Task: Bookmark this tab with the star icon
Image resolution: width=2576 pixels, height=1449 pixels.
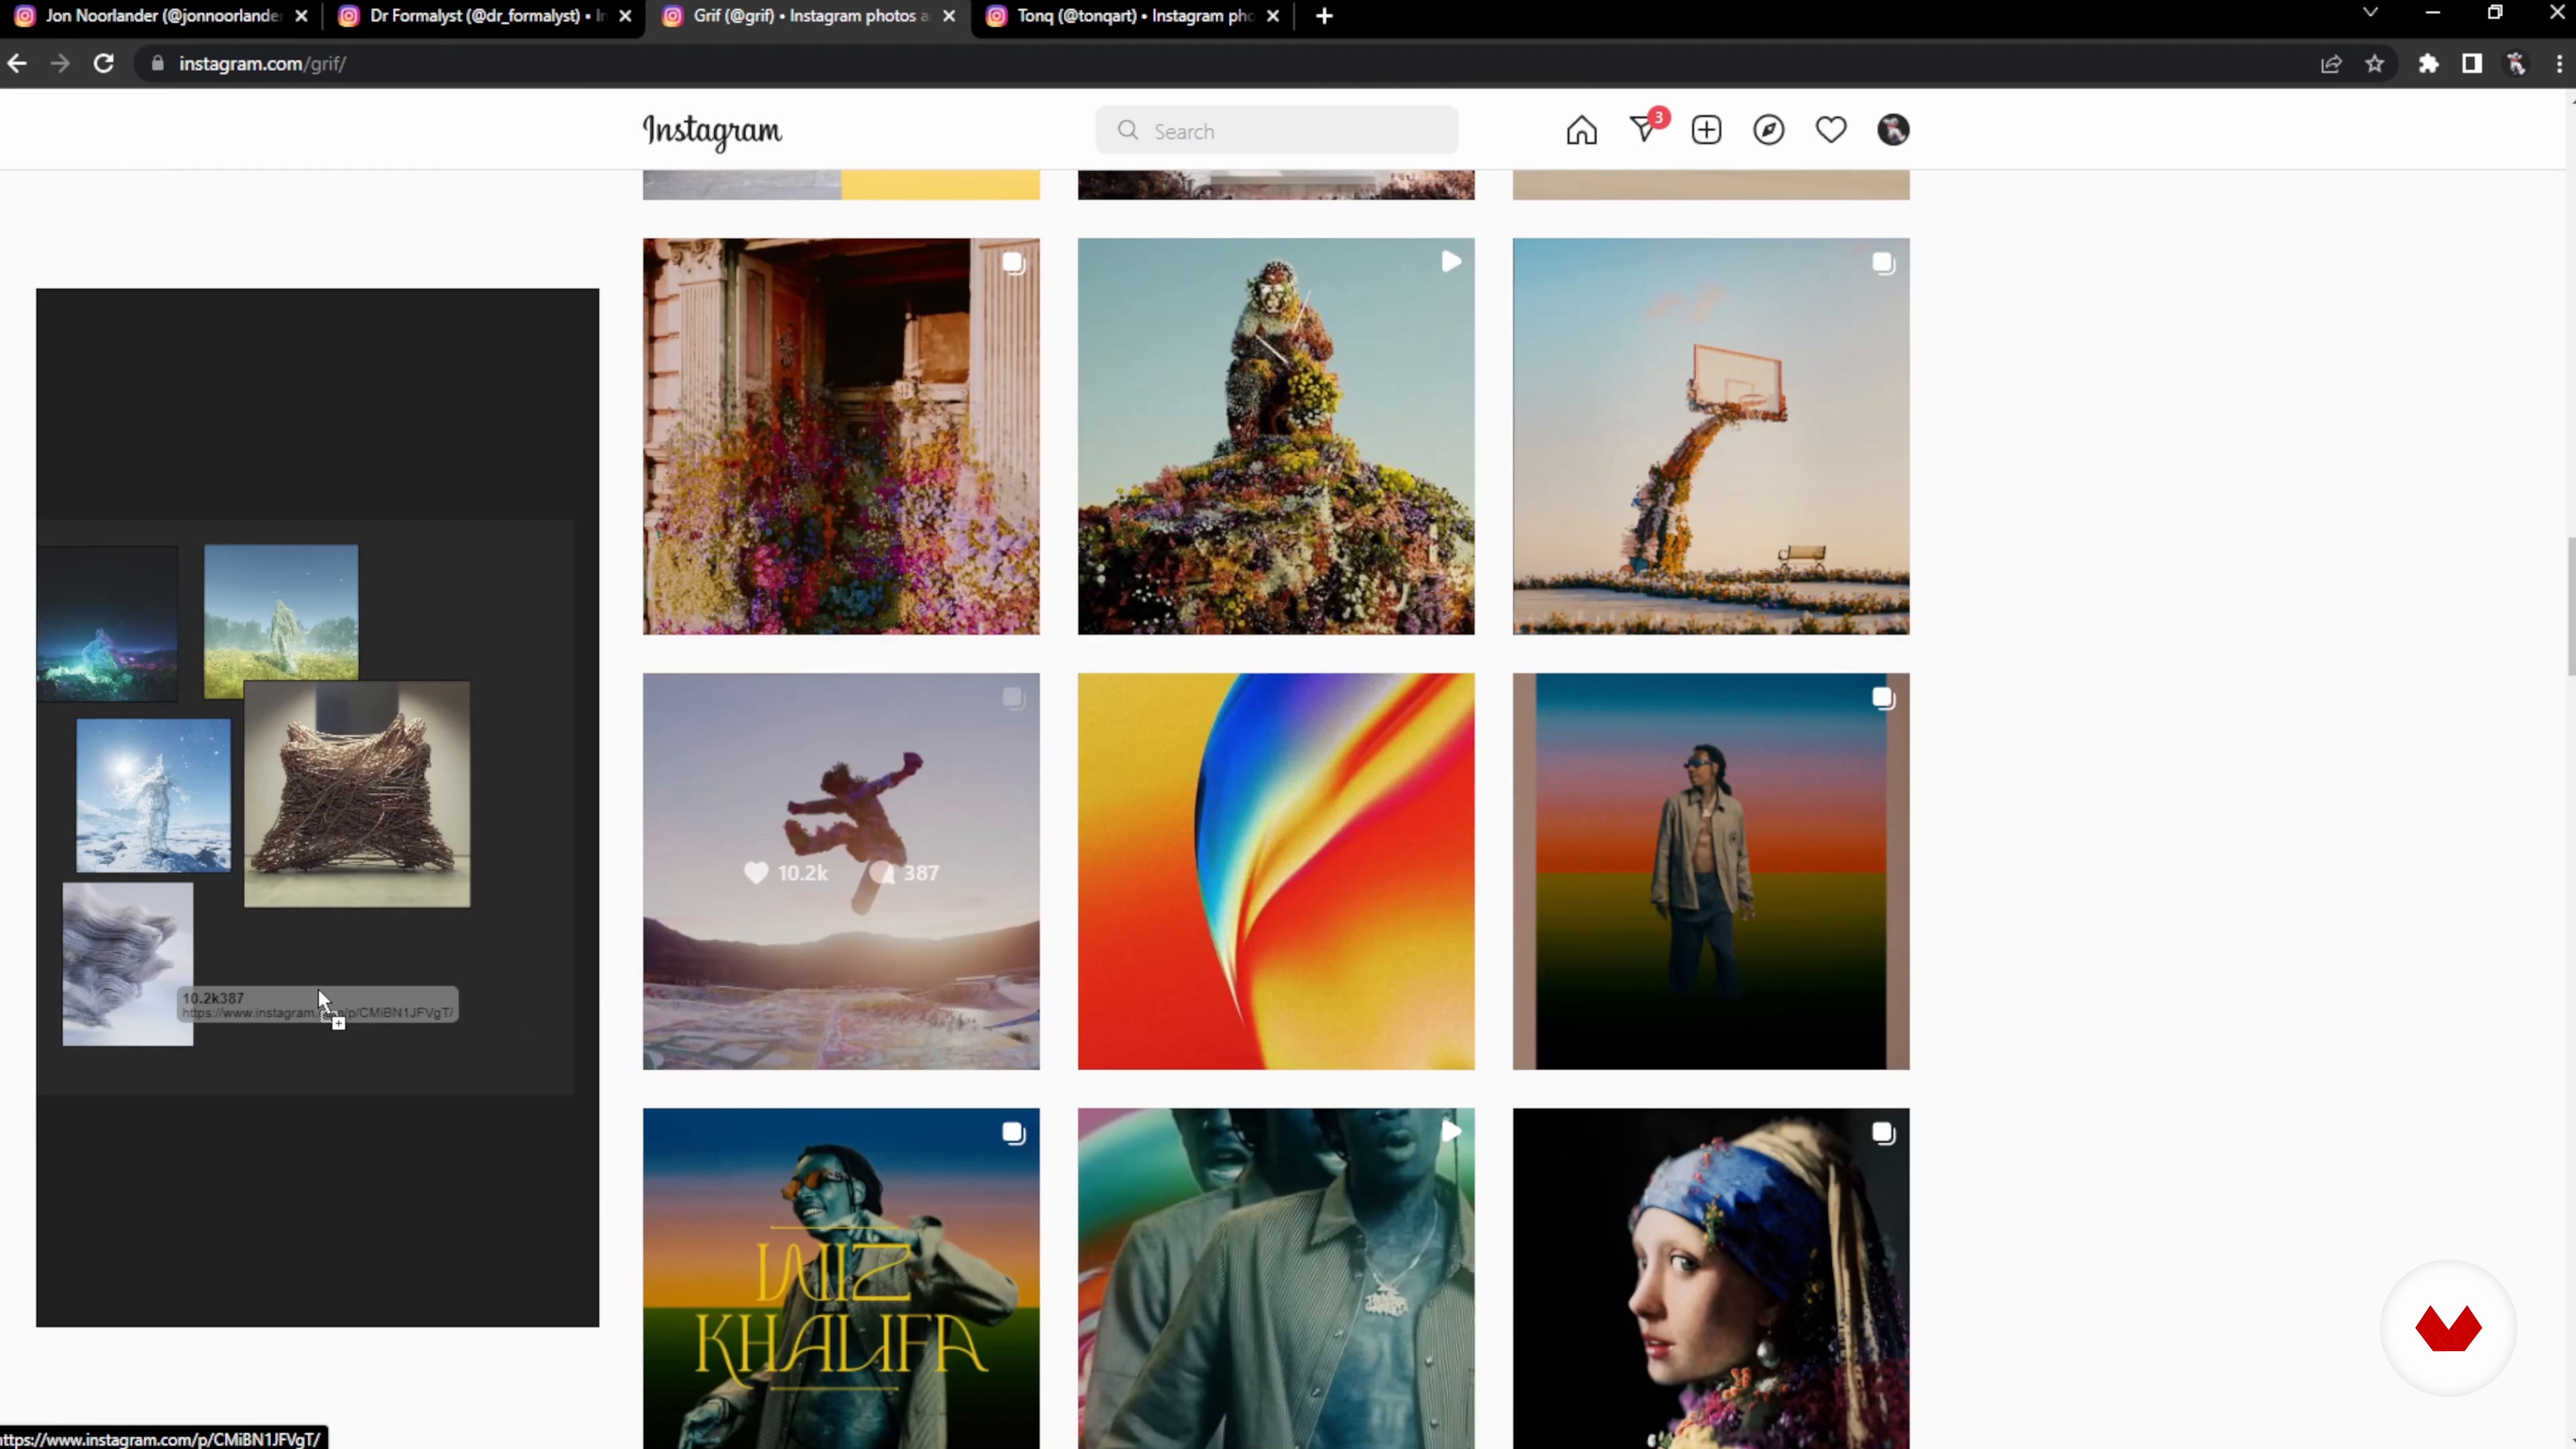Action: (2375, 64)
